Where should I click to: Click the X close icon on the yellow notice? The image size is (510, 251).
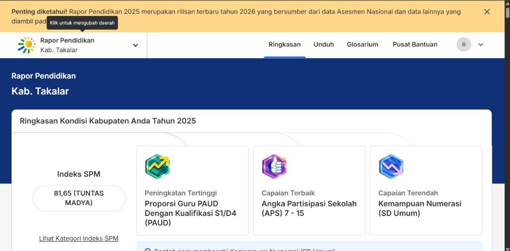(487, 12)
